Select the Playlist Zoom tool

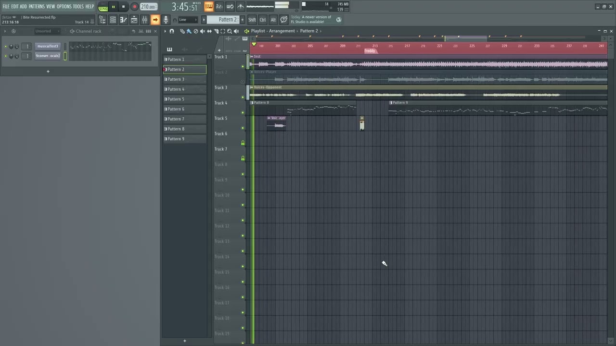230,31
